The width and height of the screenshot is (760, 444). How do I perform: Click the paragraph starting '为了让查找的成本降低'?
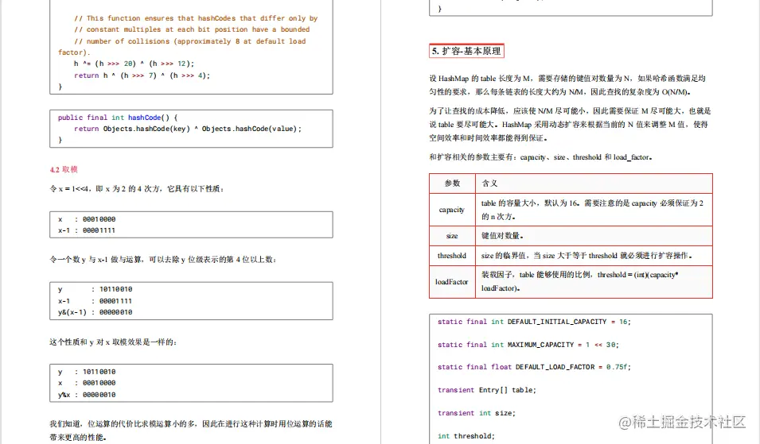pos(570,124)
